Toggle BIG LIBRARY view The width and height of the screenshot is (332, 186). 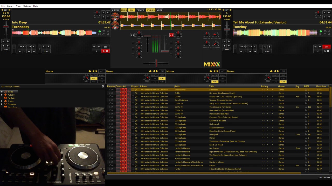324,177
